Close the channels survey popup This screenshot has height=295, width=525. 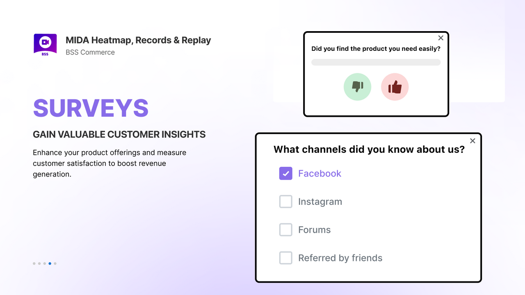472,141
